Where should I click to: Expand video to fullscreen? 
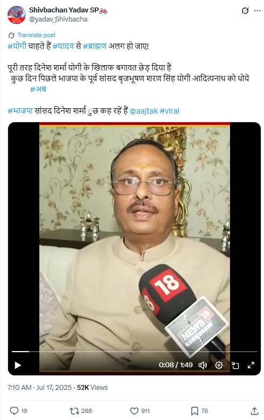pos(251,365)
